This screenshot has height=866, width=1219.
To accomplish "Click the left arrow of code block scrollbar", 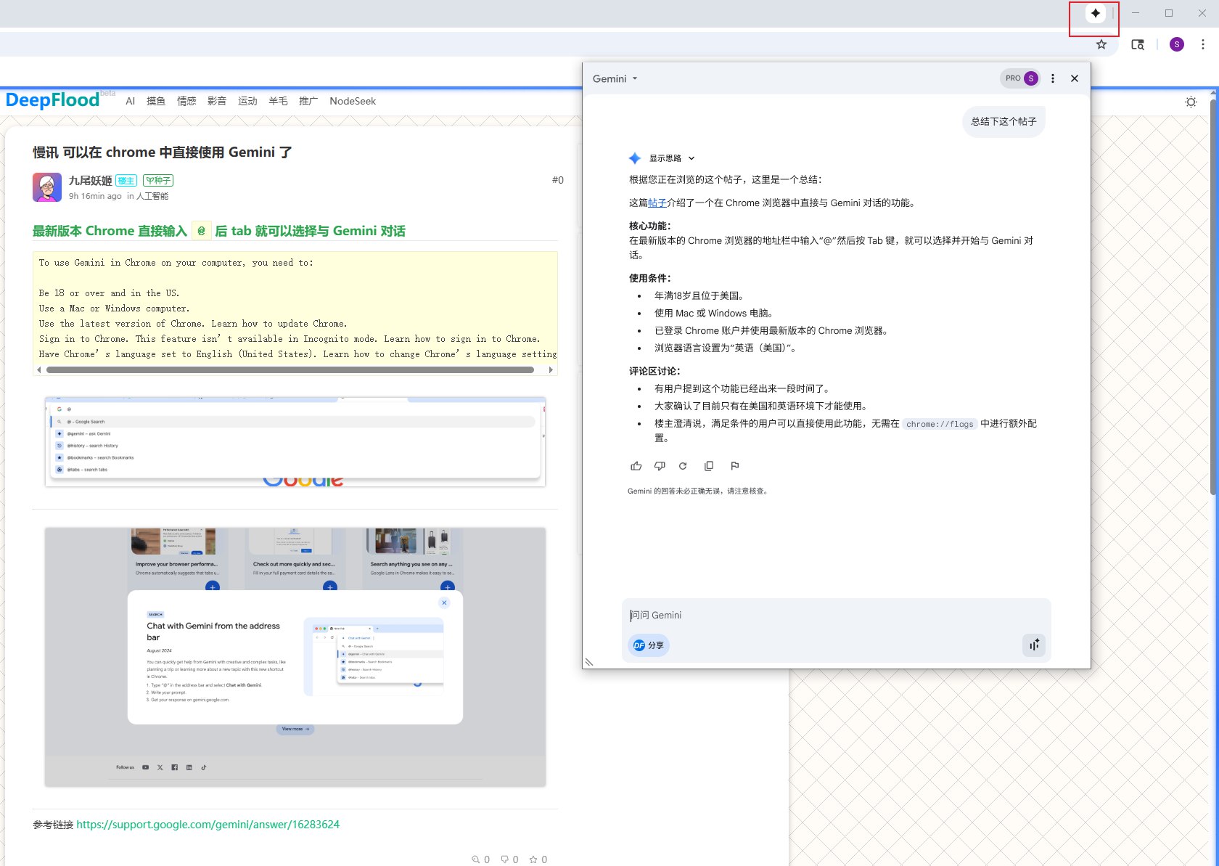I will tap(39, 370).
